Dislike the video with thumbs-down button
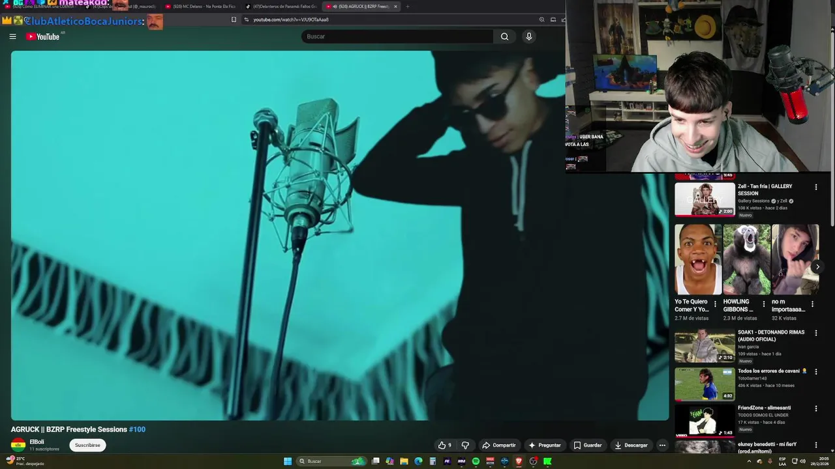 [x=465, y=446]
